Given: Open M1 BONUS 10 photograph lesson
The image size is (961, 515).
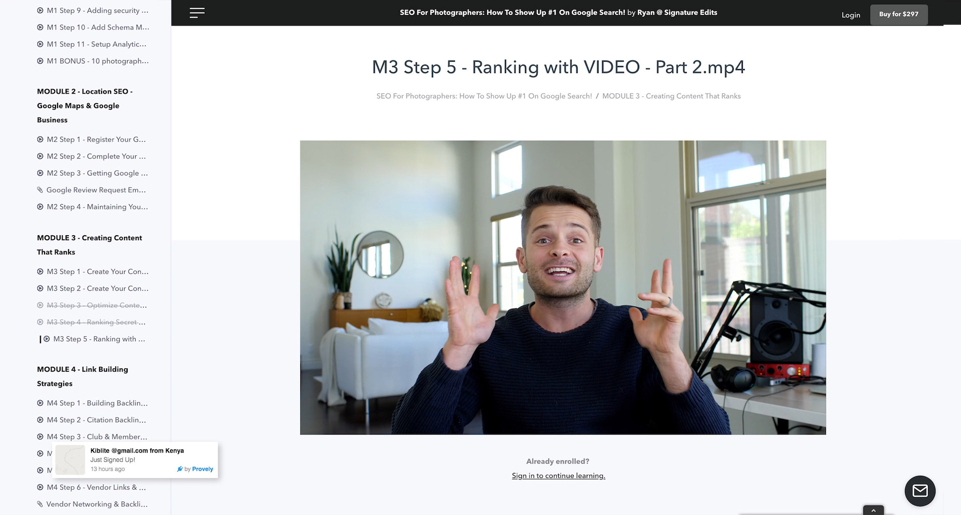Looking at the screenshot, I should coord(97,61).
